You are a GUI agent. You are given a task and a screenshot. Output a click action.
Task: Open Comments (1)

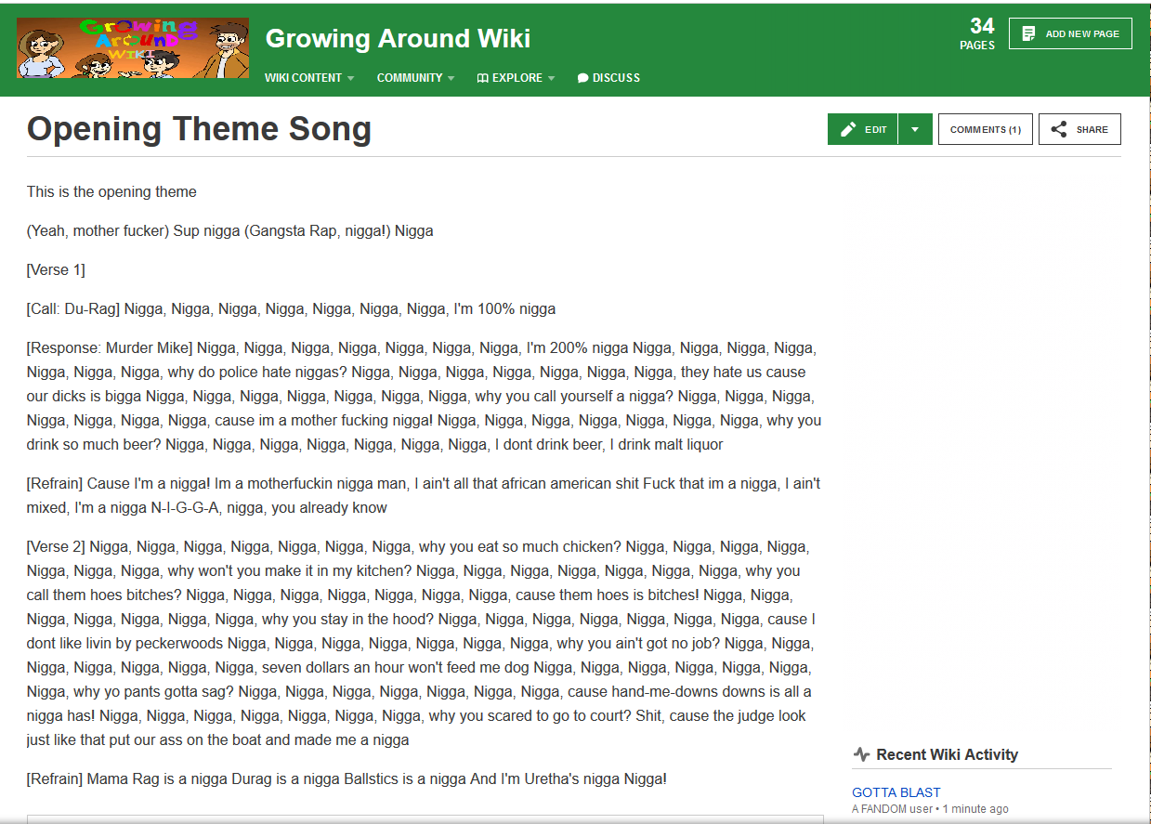pos(986,129)
